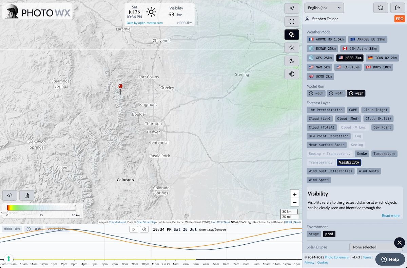The width and height of the screenshot is (407, 268).
Task: Select RAP 13km weather model
Action: click(348, 67)
